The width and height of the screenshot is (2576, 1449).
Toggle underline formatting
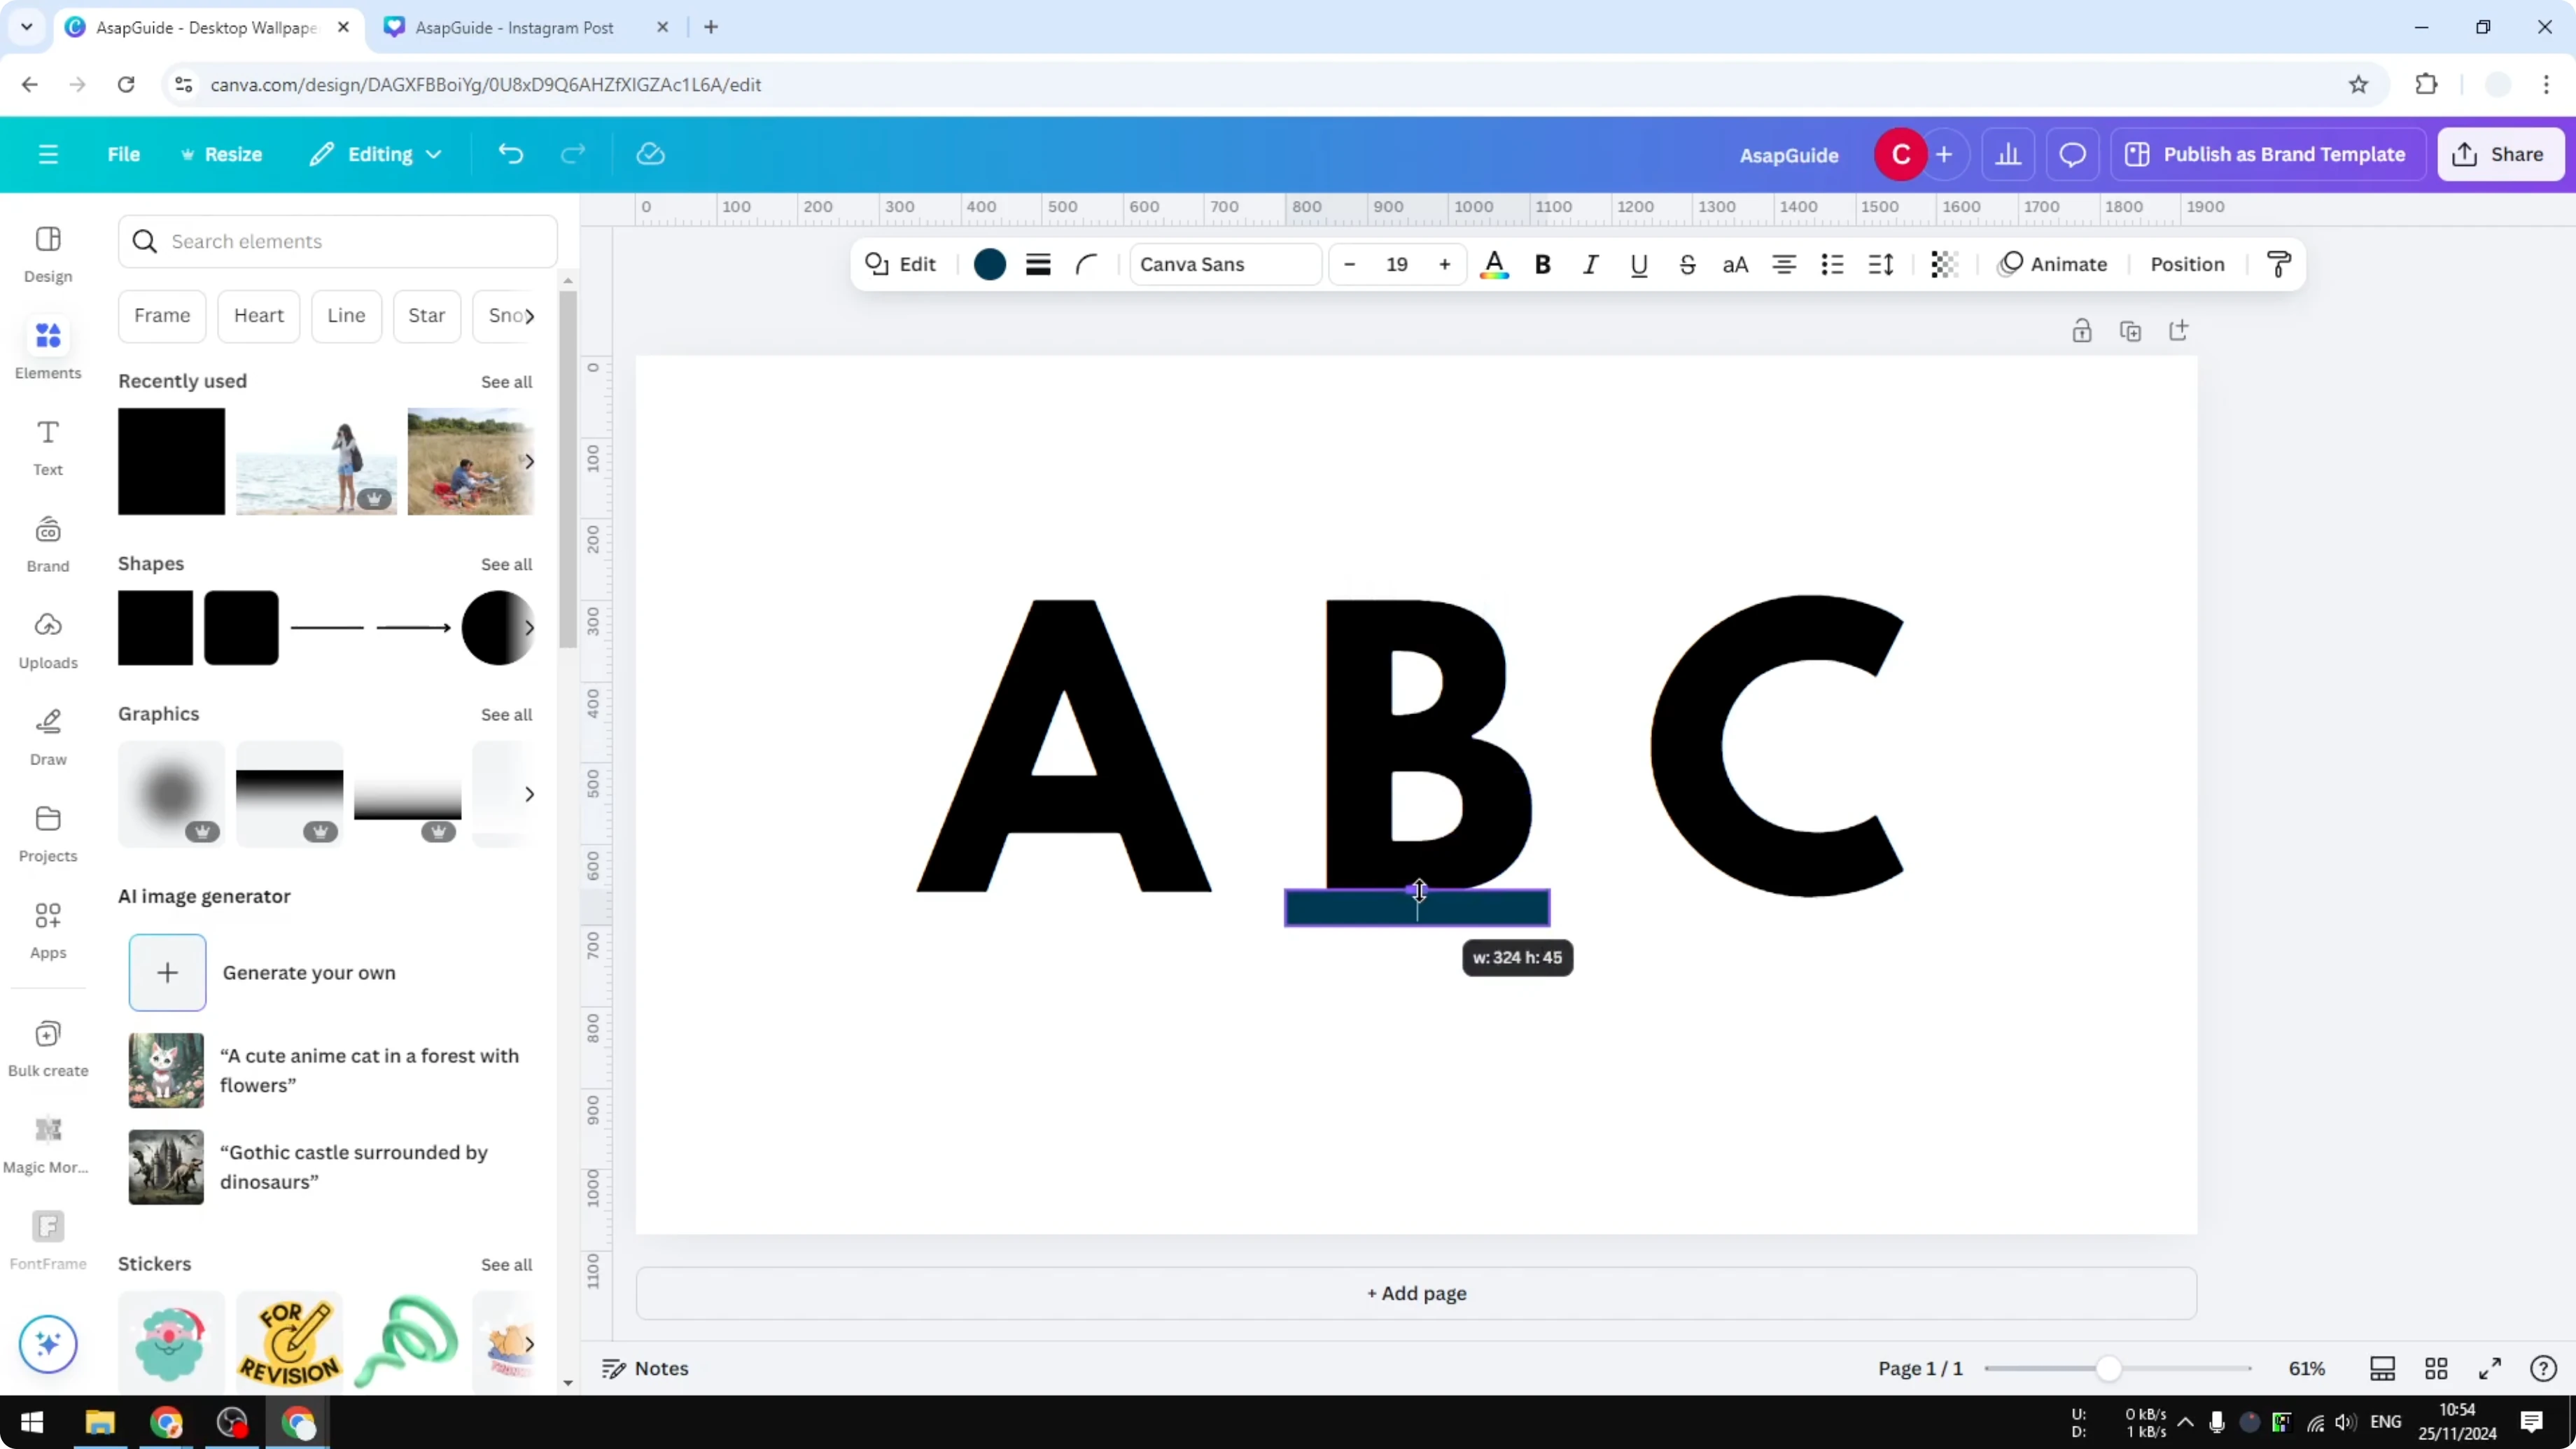1638,264
